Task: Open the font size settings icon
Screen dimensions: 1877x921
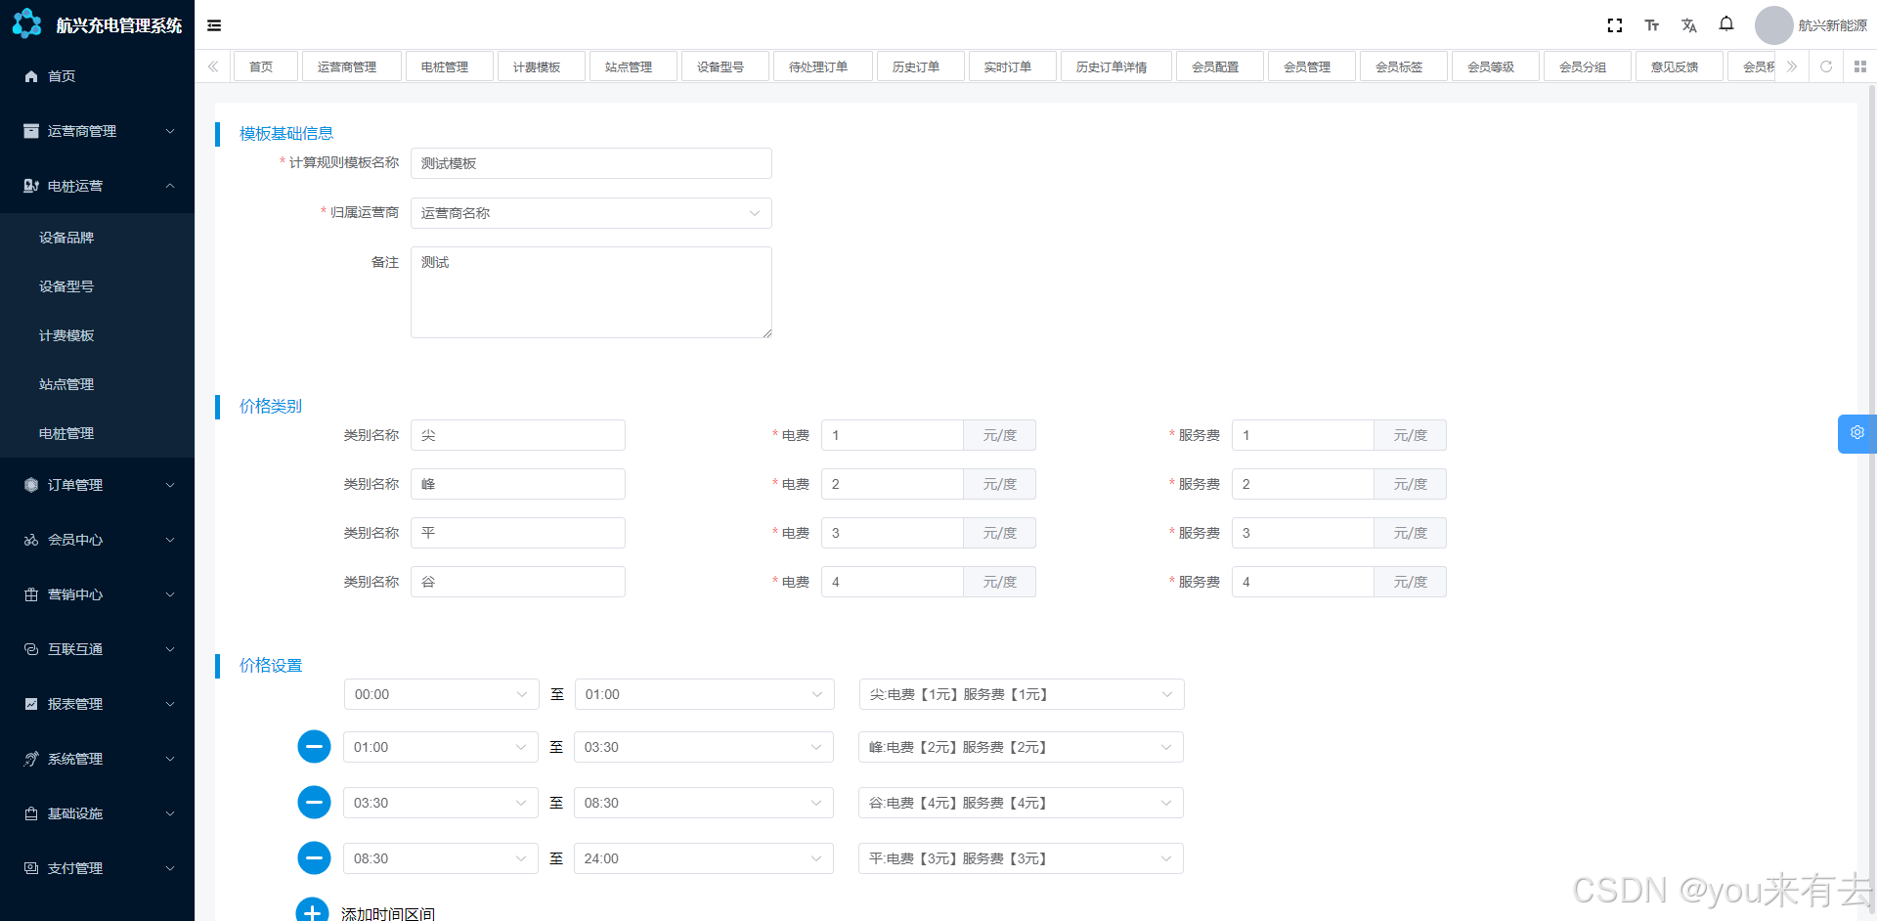Action: [x=1651, y=25]
